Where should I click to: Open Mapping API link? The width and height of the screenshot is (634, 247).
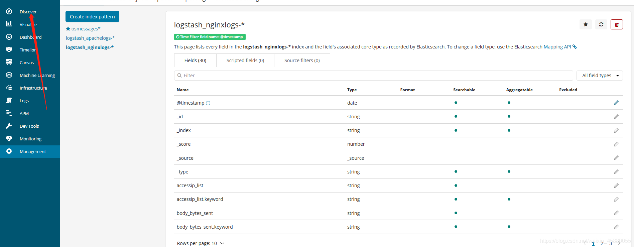(557, 47)
